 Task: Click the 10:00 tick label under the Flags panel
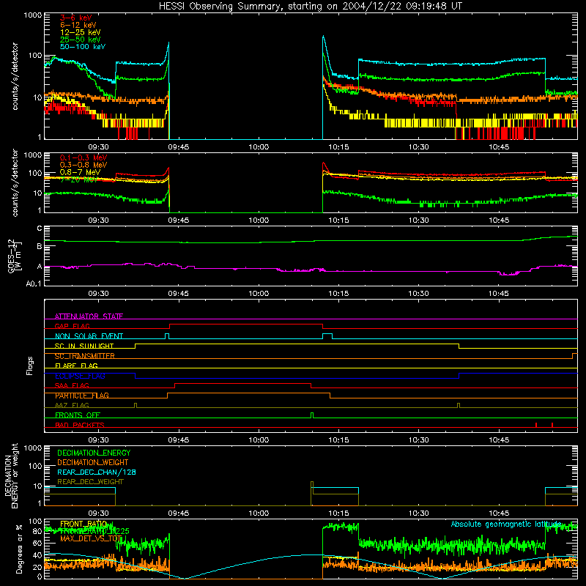click(x=259, y=440)
